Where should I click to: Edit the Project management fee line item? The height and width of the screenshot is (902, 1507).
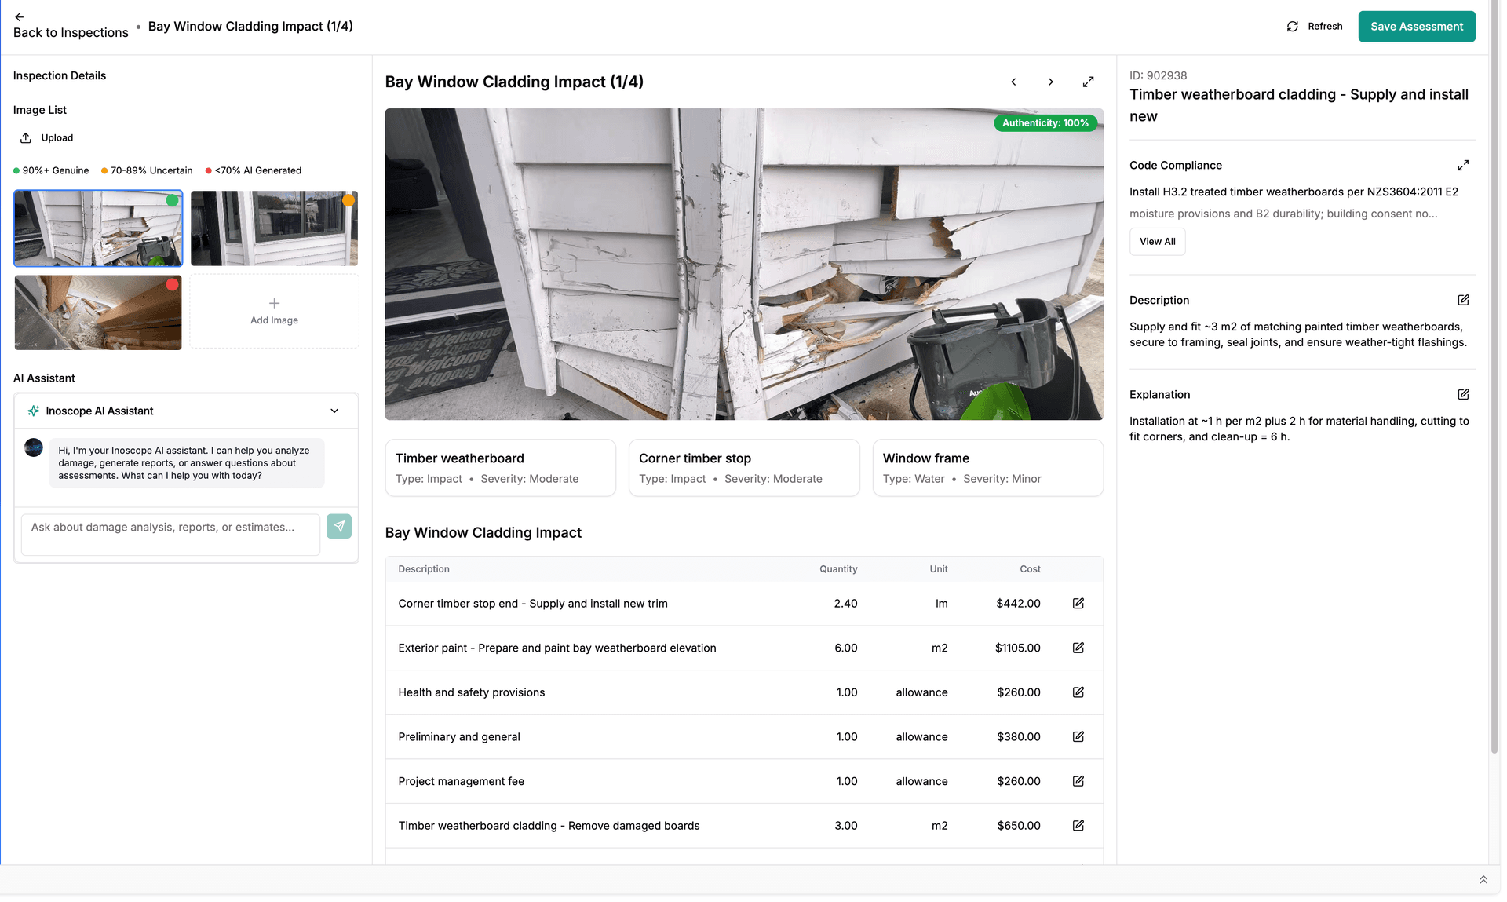1078,781
